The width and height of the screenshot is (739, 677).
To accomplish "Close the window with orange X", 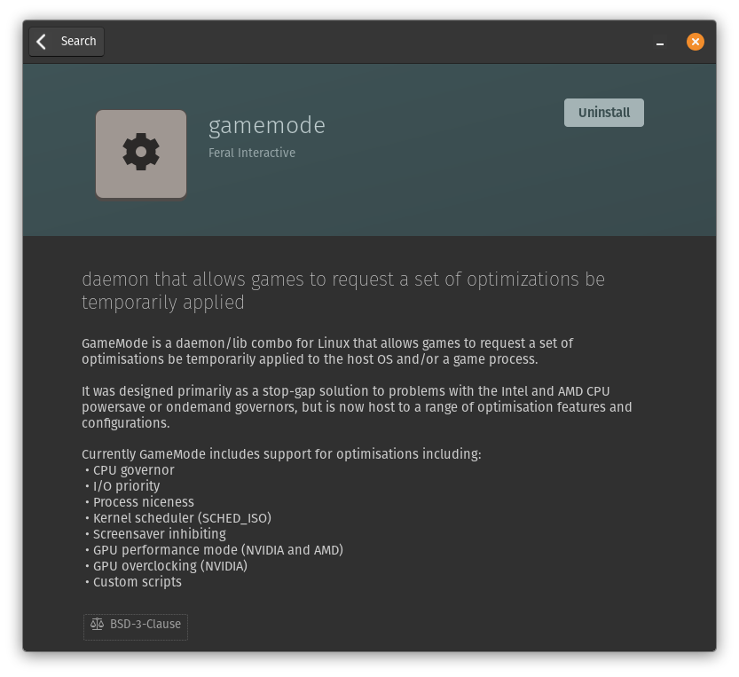I will coord(696,42).
